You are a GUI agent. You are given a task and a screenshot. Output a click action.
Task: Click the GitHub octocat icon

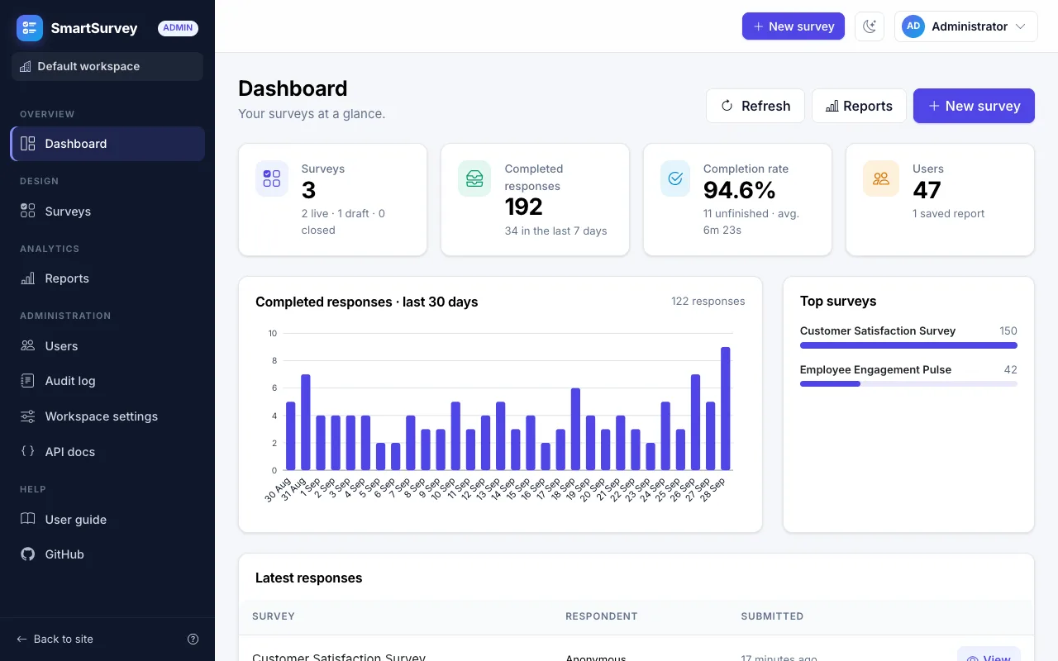coord(28,554)
